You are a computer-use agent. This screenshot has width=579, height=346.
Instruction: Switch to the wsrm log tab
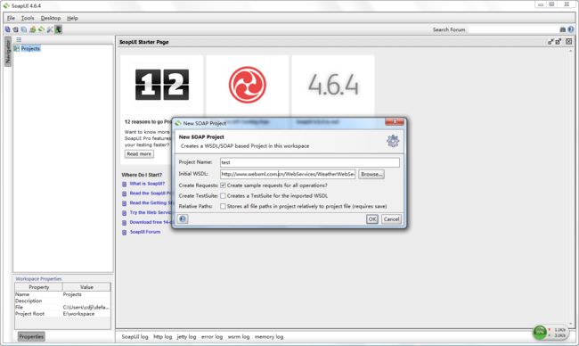(x=239, y=337)
